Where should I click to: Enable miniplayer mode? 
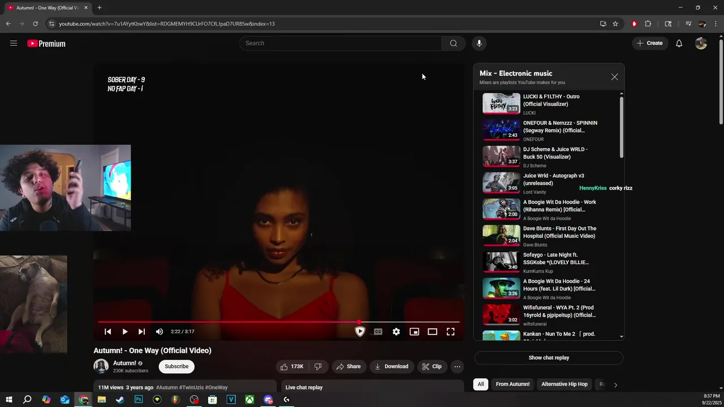pyautogui.click(x=415, y=332)
